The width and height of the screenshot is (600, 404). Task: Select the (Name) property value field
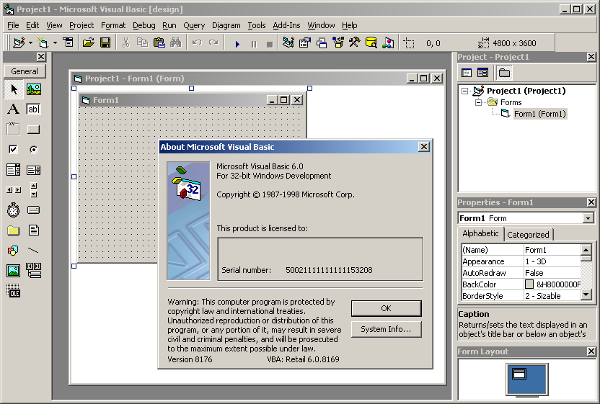(552, 250)
